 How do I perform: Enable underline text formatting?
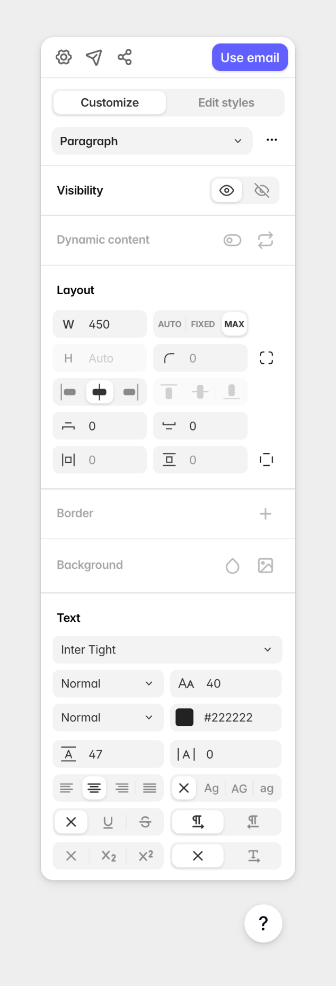pos(108,822)
